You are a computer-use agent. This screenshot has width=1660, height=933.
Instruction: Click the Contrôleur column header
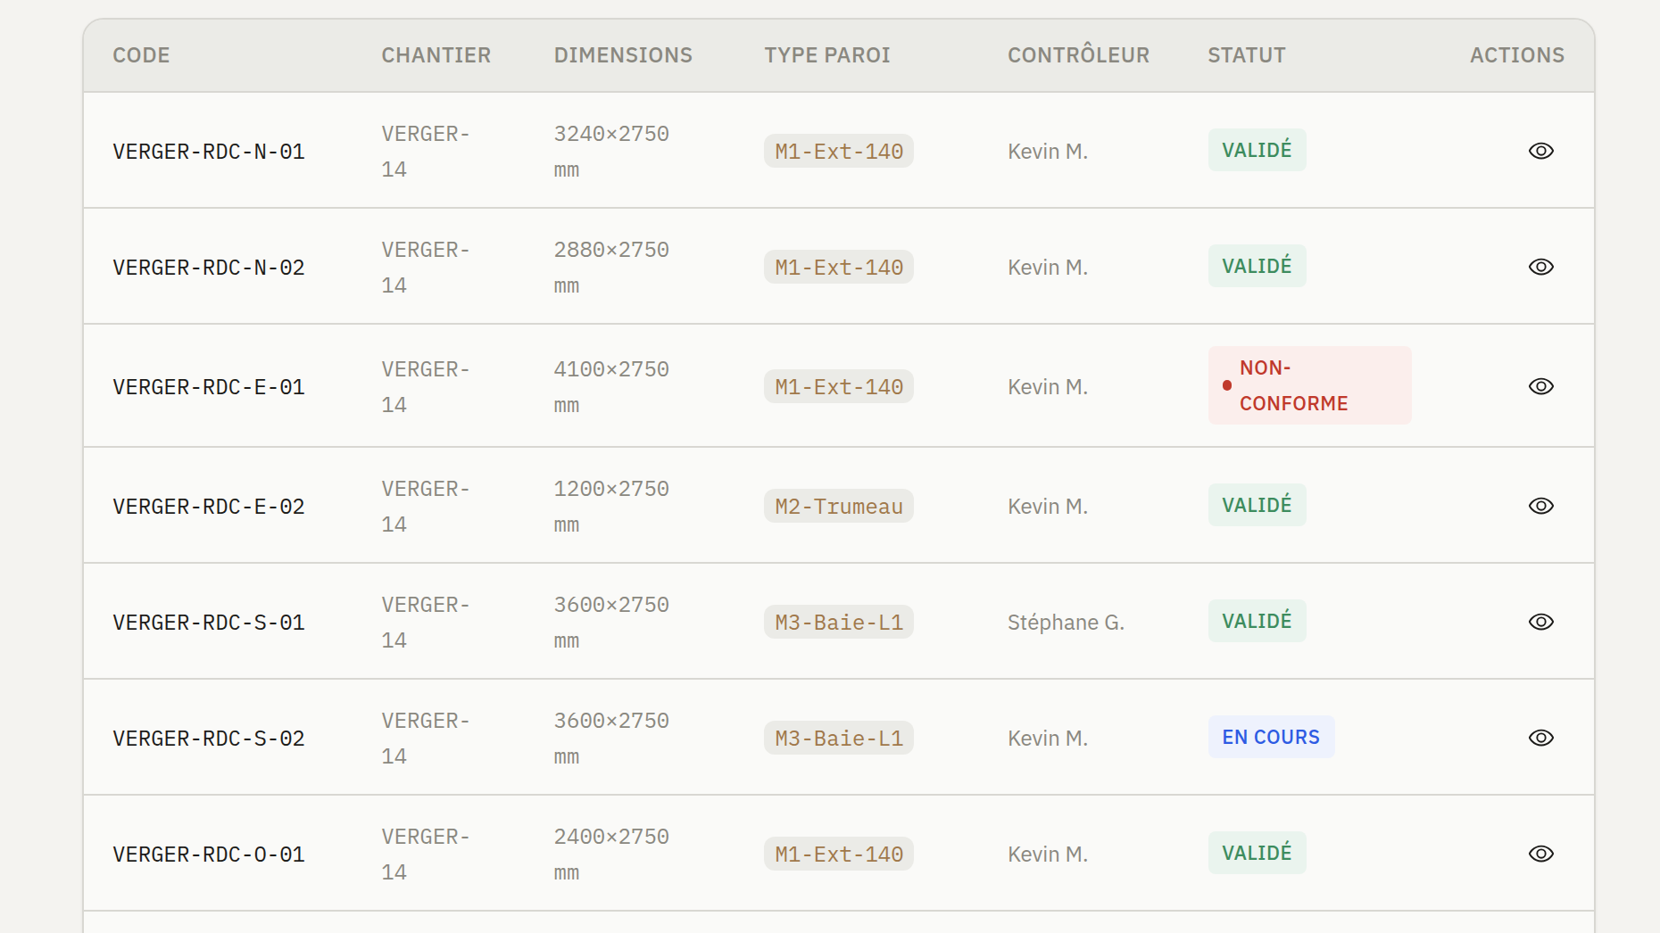1078,55
